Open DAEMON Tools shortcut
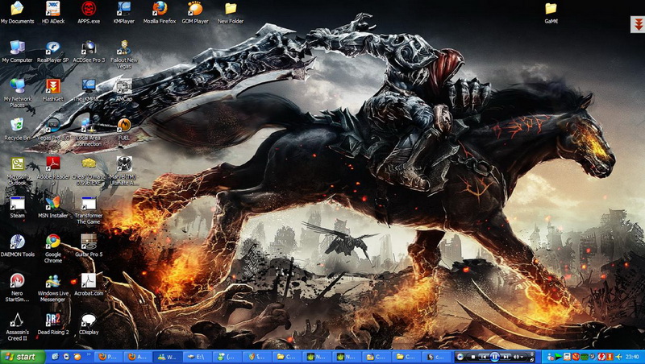This screenshot has height=364, width=645. point(17,246)
